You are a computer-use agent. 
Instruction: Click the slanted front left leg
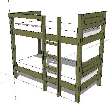pos(14,47)
